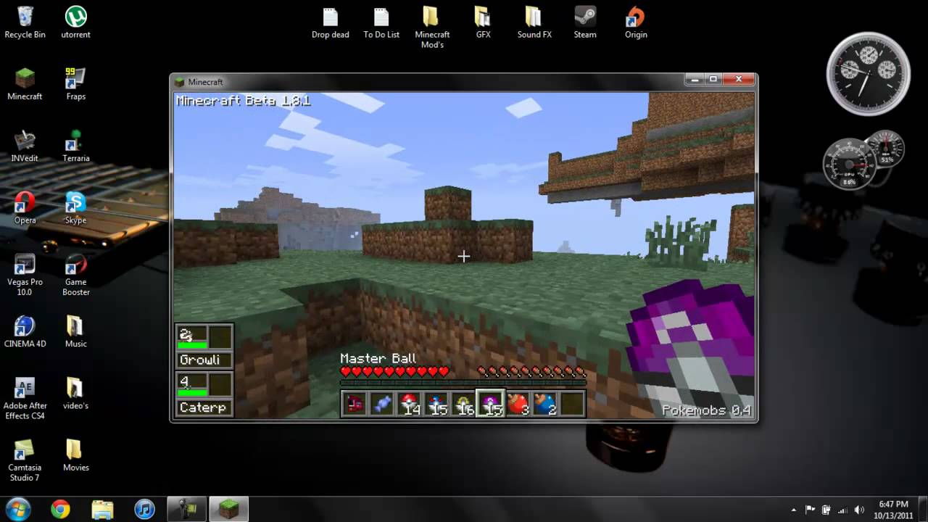This screenshot has width=928, height=522.
Task: Switch to the Minecraft taskbar button
Action: tap(228, 510)
